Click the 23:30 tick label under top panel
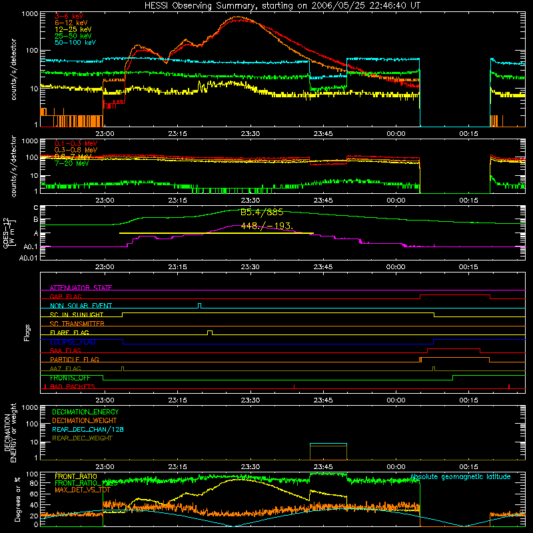This screenshot has height=533, width=533. [x=251, y=134]
